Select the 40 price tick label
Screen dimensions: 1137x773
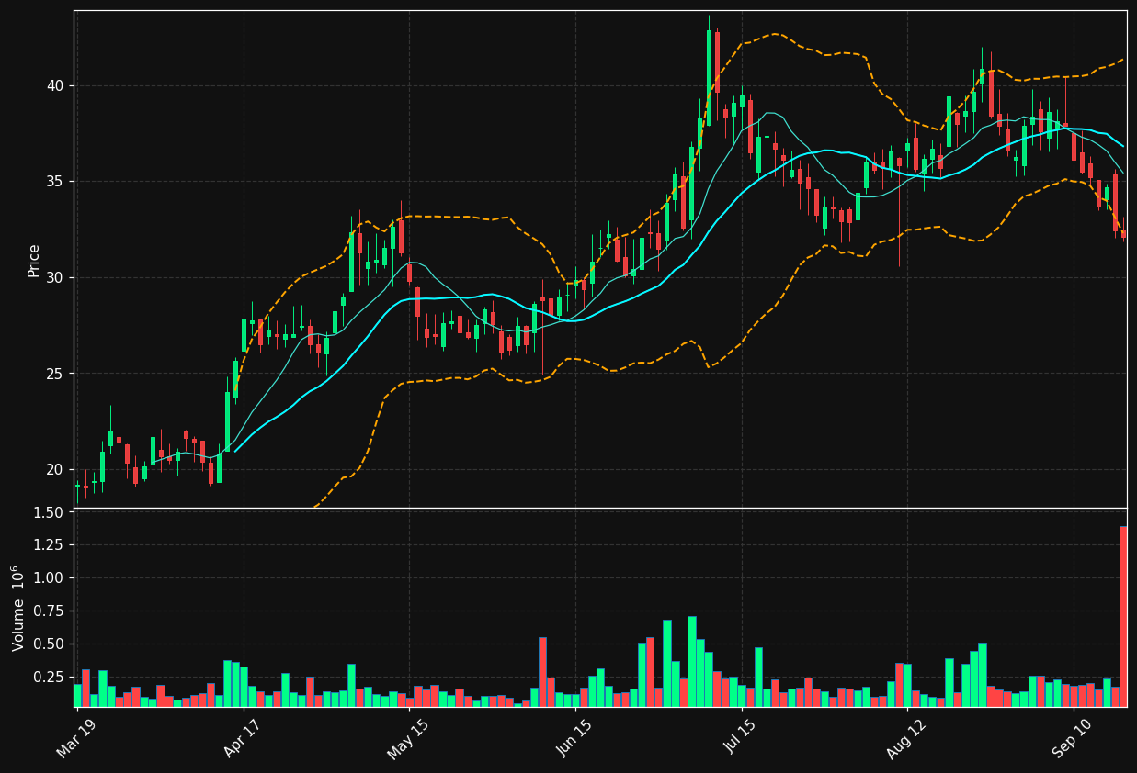(56, 85)
